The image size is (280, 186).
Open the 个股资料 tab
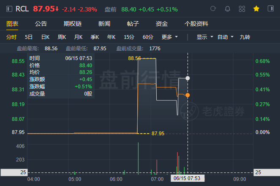tap(196, 24)
